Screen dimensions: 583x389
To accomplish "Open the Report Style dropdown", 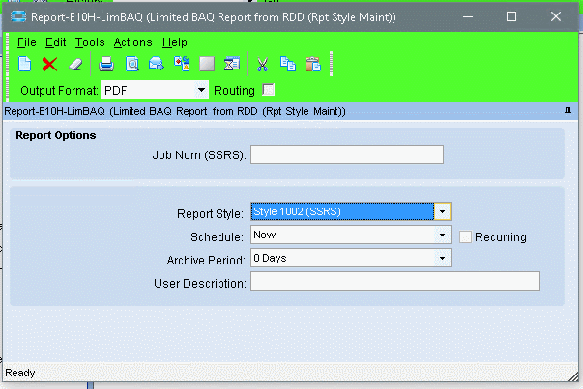I will [442, 211].
